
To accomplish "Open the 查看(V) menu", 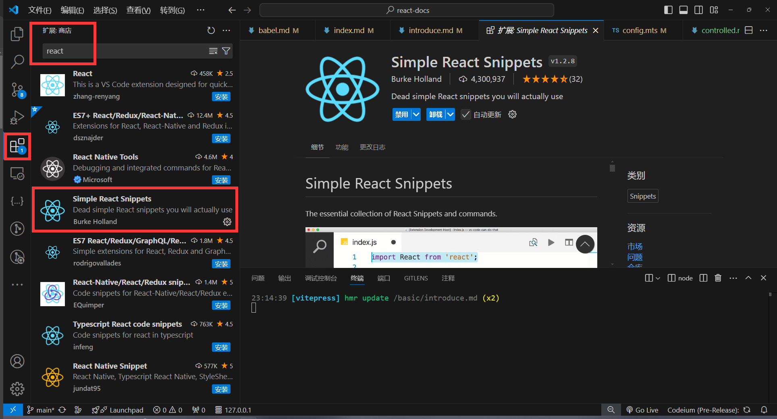I will 138,10.
